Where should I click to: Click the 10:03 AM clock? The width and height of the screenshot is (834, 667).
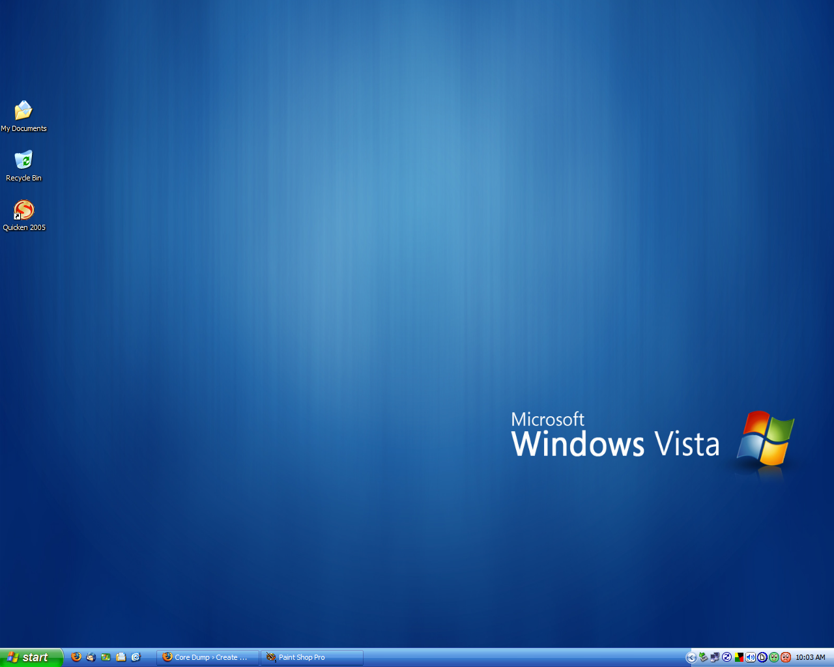(x=811, y=657)
